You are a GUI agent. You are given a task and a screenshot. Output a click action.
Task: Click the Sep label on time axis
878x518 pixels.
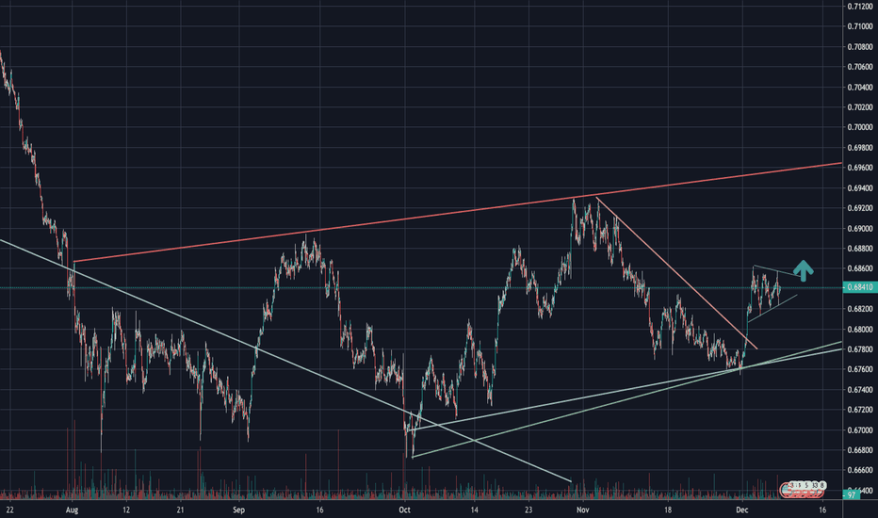pos(239,510)
